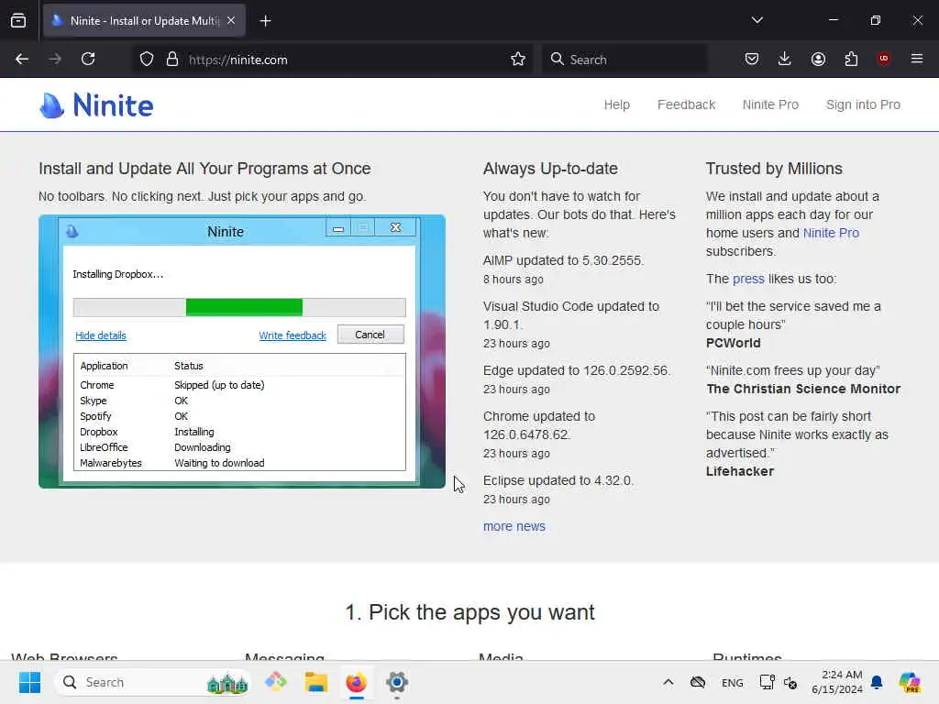Click The Christian Science Monitor text
The height and width of the screenshot is (704, 939).
(803, 389)
